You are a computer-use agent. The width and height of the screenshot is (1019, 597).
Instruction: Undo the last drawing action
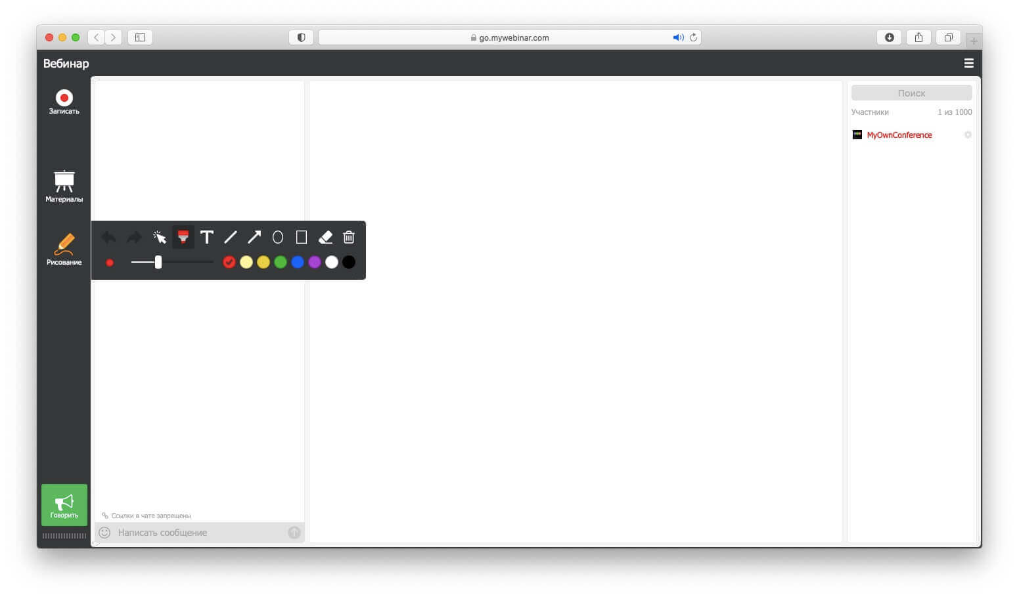[109, 237]
